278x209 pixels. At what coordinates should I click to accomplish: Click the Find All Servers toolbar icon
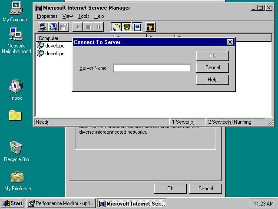pos(53,27)
